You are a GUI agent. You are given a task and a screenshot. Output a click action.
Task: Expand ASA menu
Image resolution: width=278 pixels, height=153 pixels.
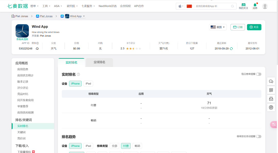click(58, 6)
